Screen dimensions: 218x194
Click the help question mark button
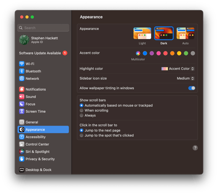point(195,148)
